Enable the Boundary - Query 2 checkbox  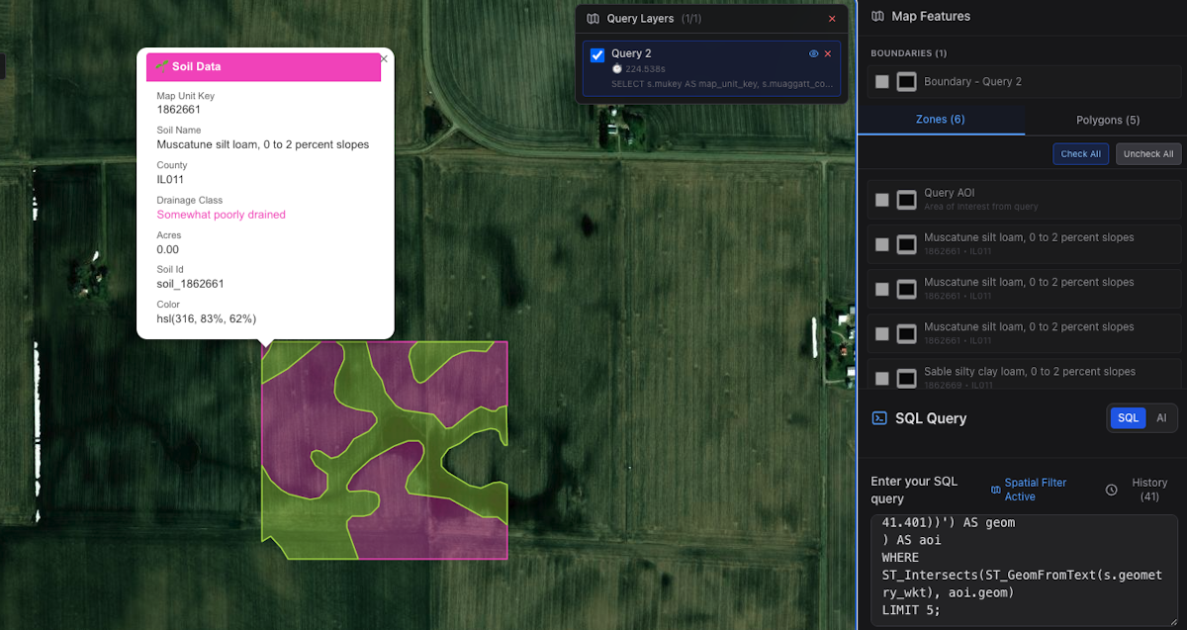[881, 81]
